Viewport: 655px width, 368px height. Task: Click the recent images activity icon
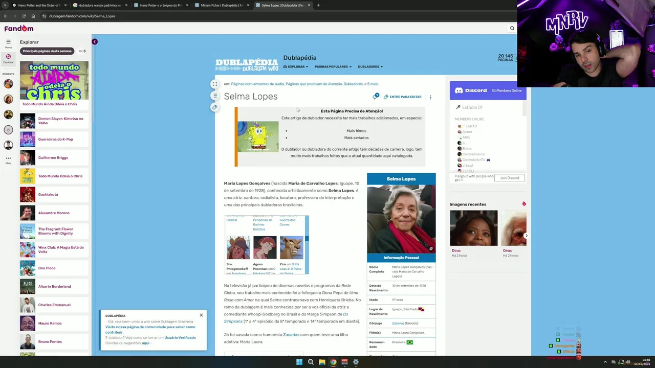[x=523, y=204]
